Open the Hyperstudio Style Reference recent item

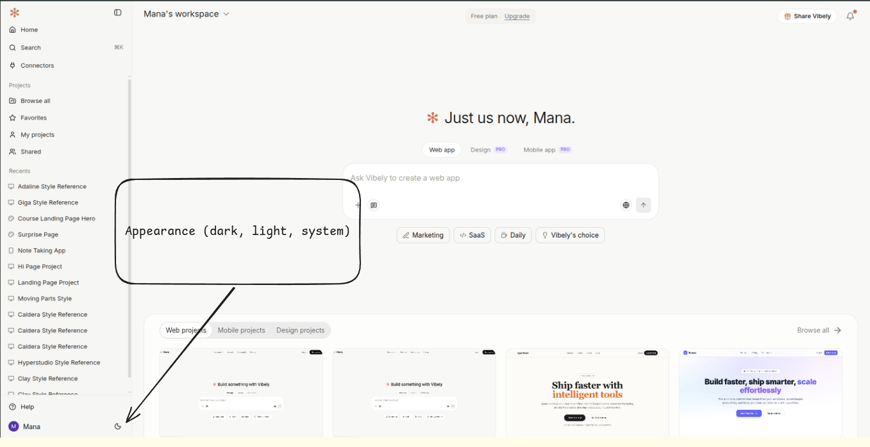[x=59, y=363]
